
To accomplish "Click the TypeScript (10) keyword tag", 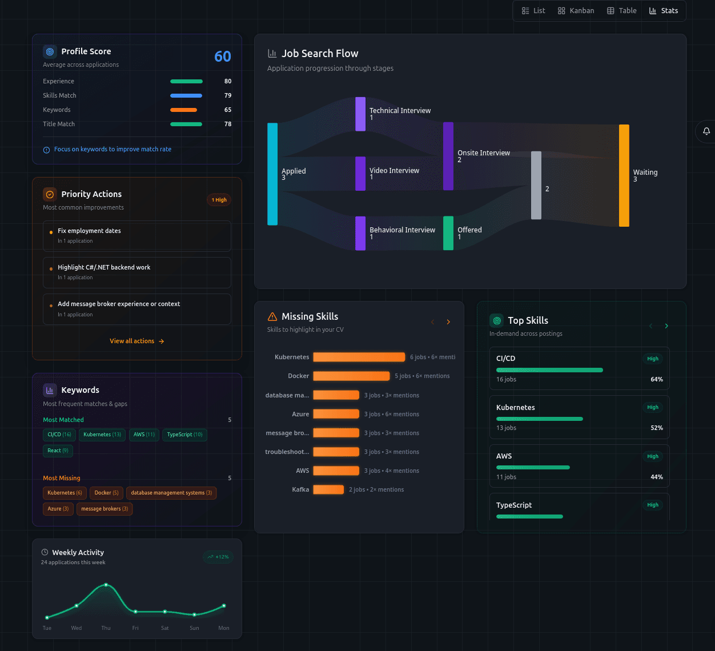I will click(x=184, y=435).
